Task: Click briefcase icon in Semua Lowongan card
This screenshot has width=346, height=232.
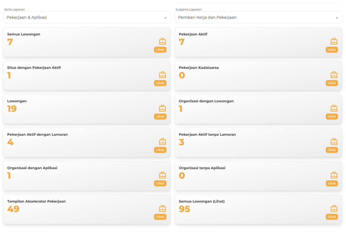Action: (x=162, y=41)
